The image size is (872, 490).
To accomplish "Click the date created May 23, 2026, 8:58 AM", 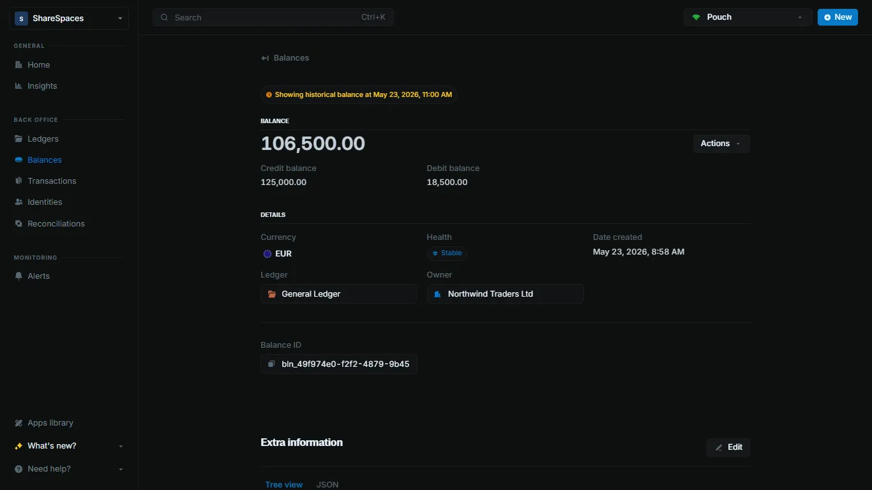I will 638,252.
